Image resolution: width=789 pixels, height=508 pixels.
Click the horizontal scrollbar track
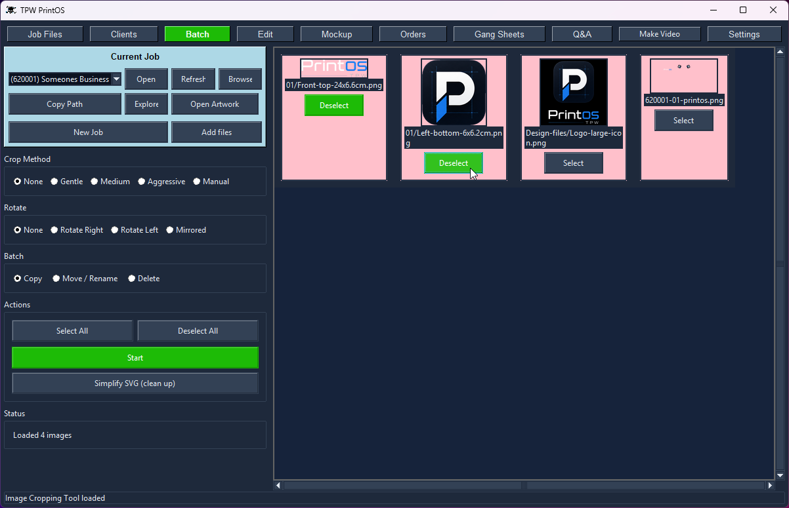click(524, 486)
